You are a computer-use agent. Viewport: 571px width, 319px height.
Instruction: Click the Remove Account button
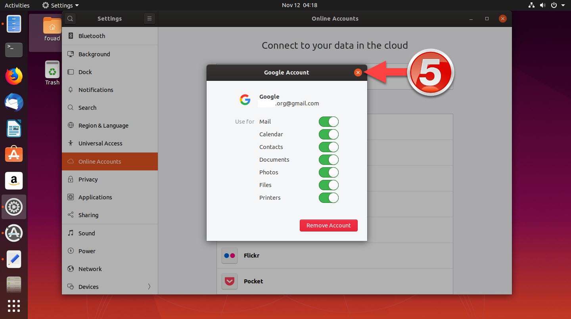tap(329, 225)
